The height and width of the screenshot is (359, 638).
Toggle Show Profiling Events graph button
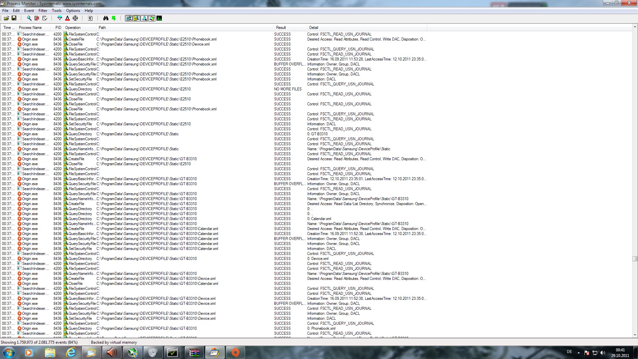[159, 18]
